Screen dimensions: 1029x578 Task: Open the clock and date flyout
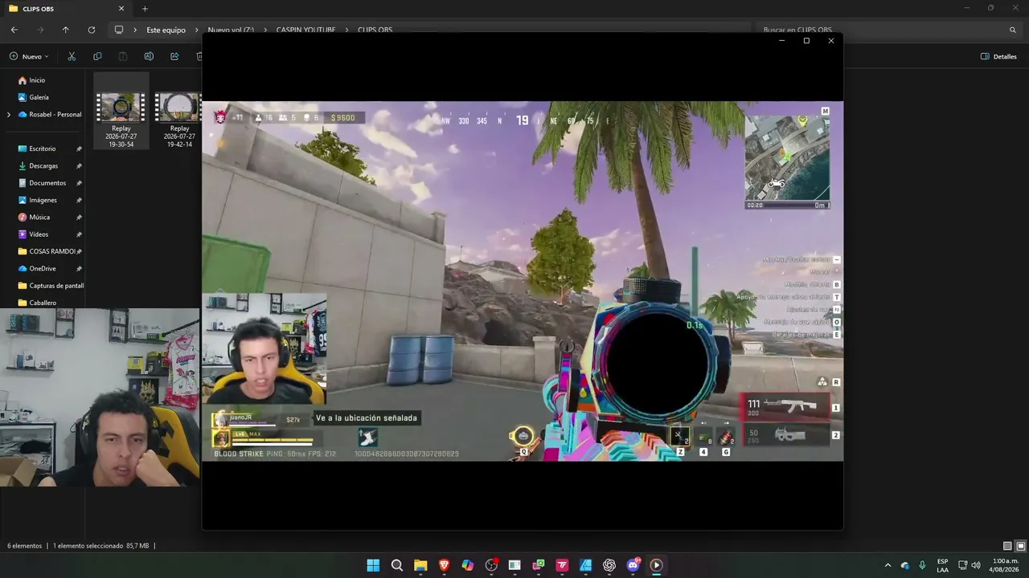(1006, 565)
